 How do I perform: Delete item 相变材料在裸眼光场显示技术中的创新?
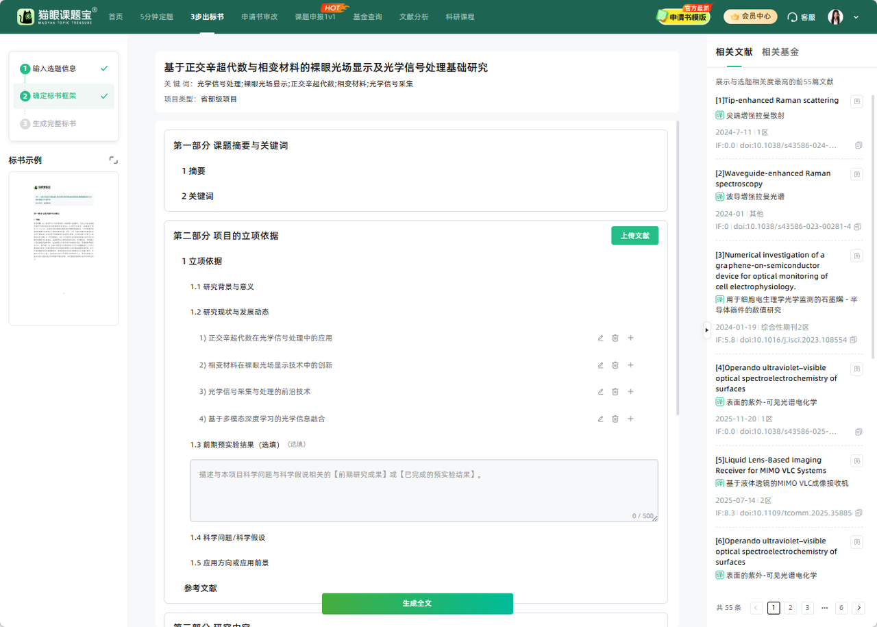click(615, 365)
